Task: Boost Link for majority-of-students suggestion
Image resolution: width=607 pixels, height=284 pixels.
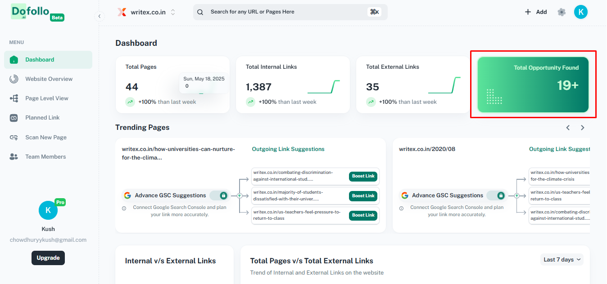Action: click(x=363, y=196)
